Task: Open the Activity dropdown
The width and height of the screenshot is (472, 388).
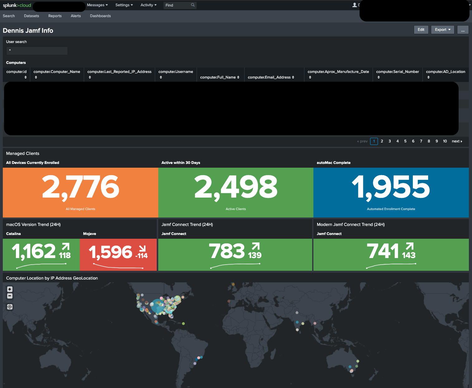Action: [x=149, y=5]
